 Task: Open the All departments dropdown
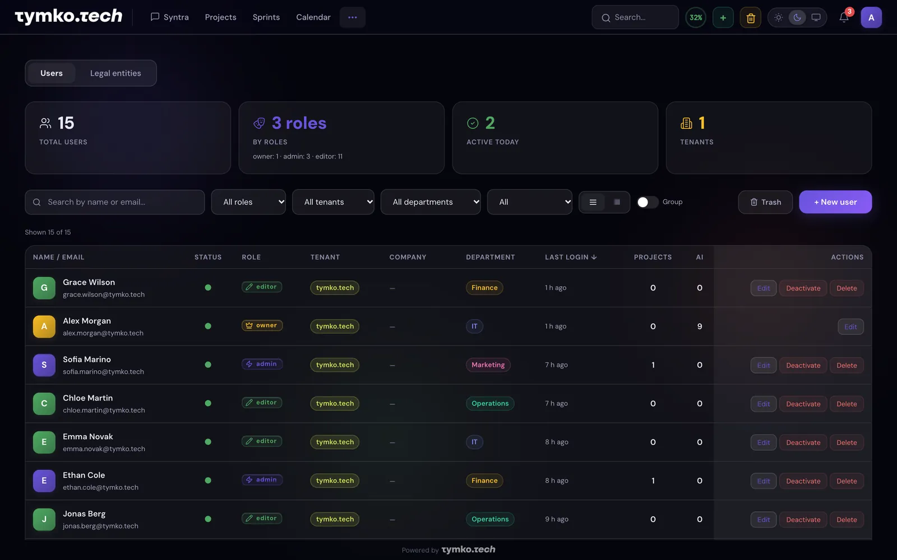pyautogui.click(x=431, y=202)
